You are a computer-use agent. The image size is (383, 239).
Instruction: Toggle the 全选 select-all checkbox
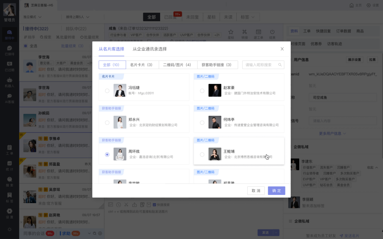(x=25, y=46)
